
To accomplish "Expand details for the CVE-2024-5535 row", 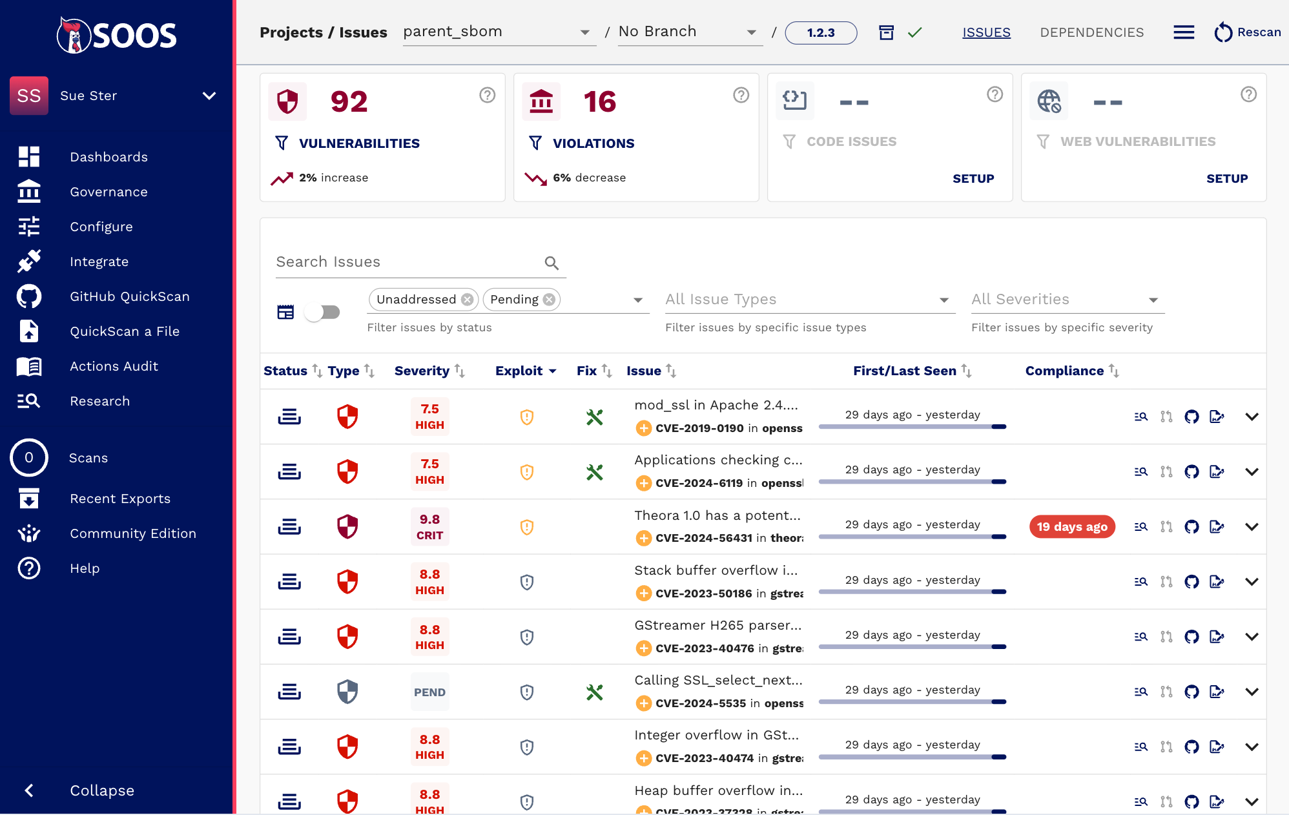I will (1252, 692).
